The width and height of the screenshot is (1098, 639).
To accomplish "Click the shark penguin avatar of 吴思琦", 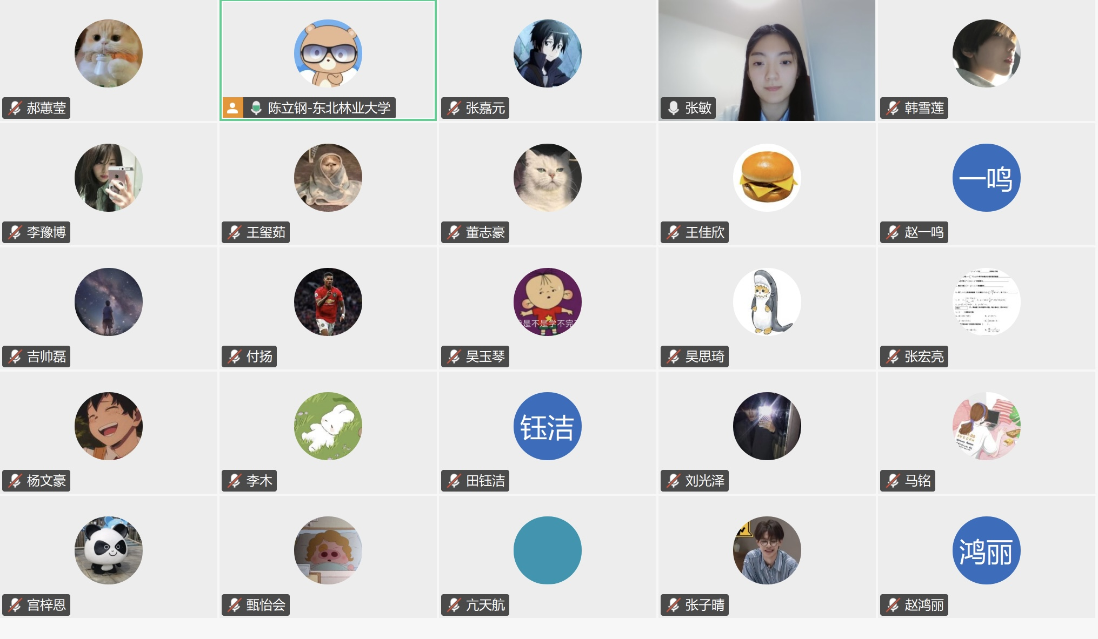I will [x=767, y=302].
